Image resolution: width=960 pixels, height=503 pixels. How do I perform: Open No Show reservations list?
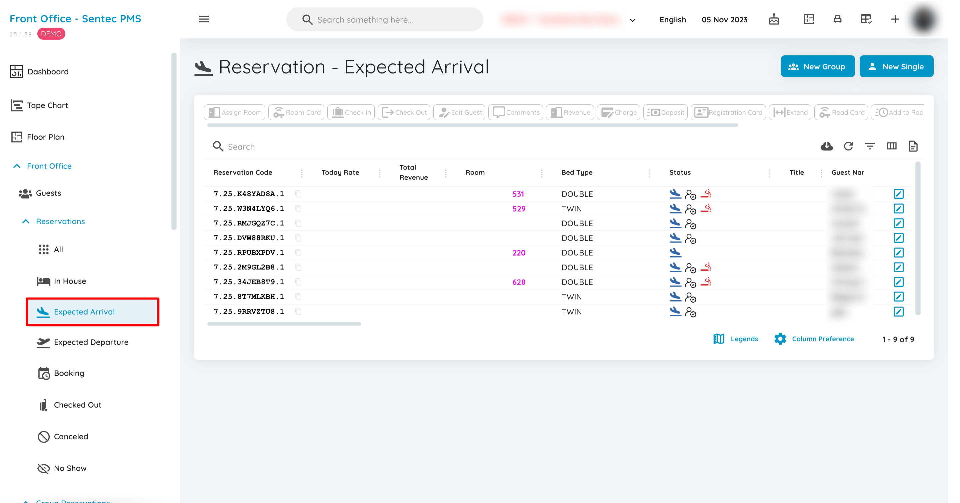tap(61, 468)
